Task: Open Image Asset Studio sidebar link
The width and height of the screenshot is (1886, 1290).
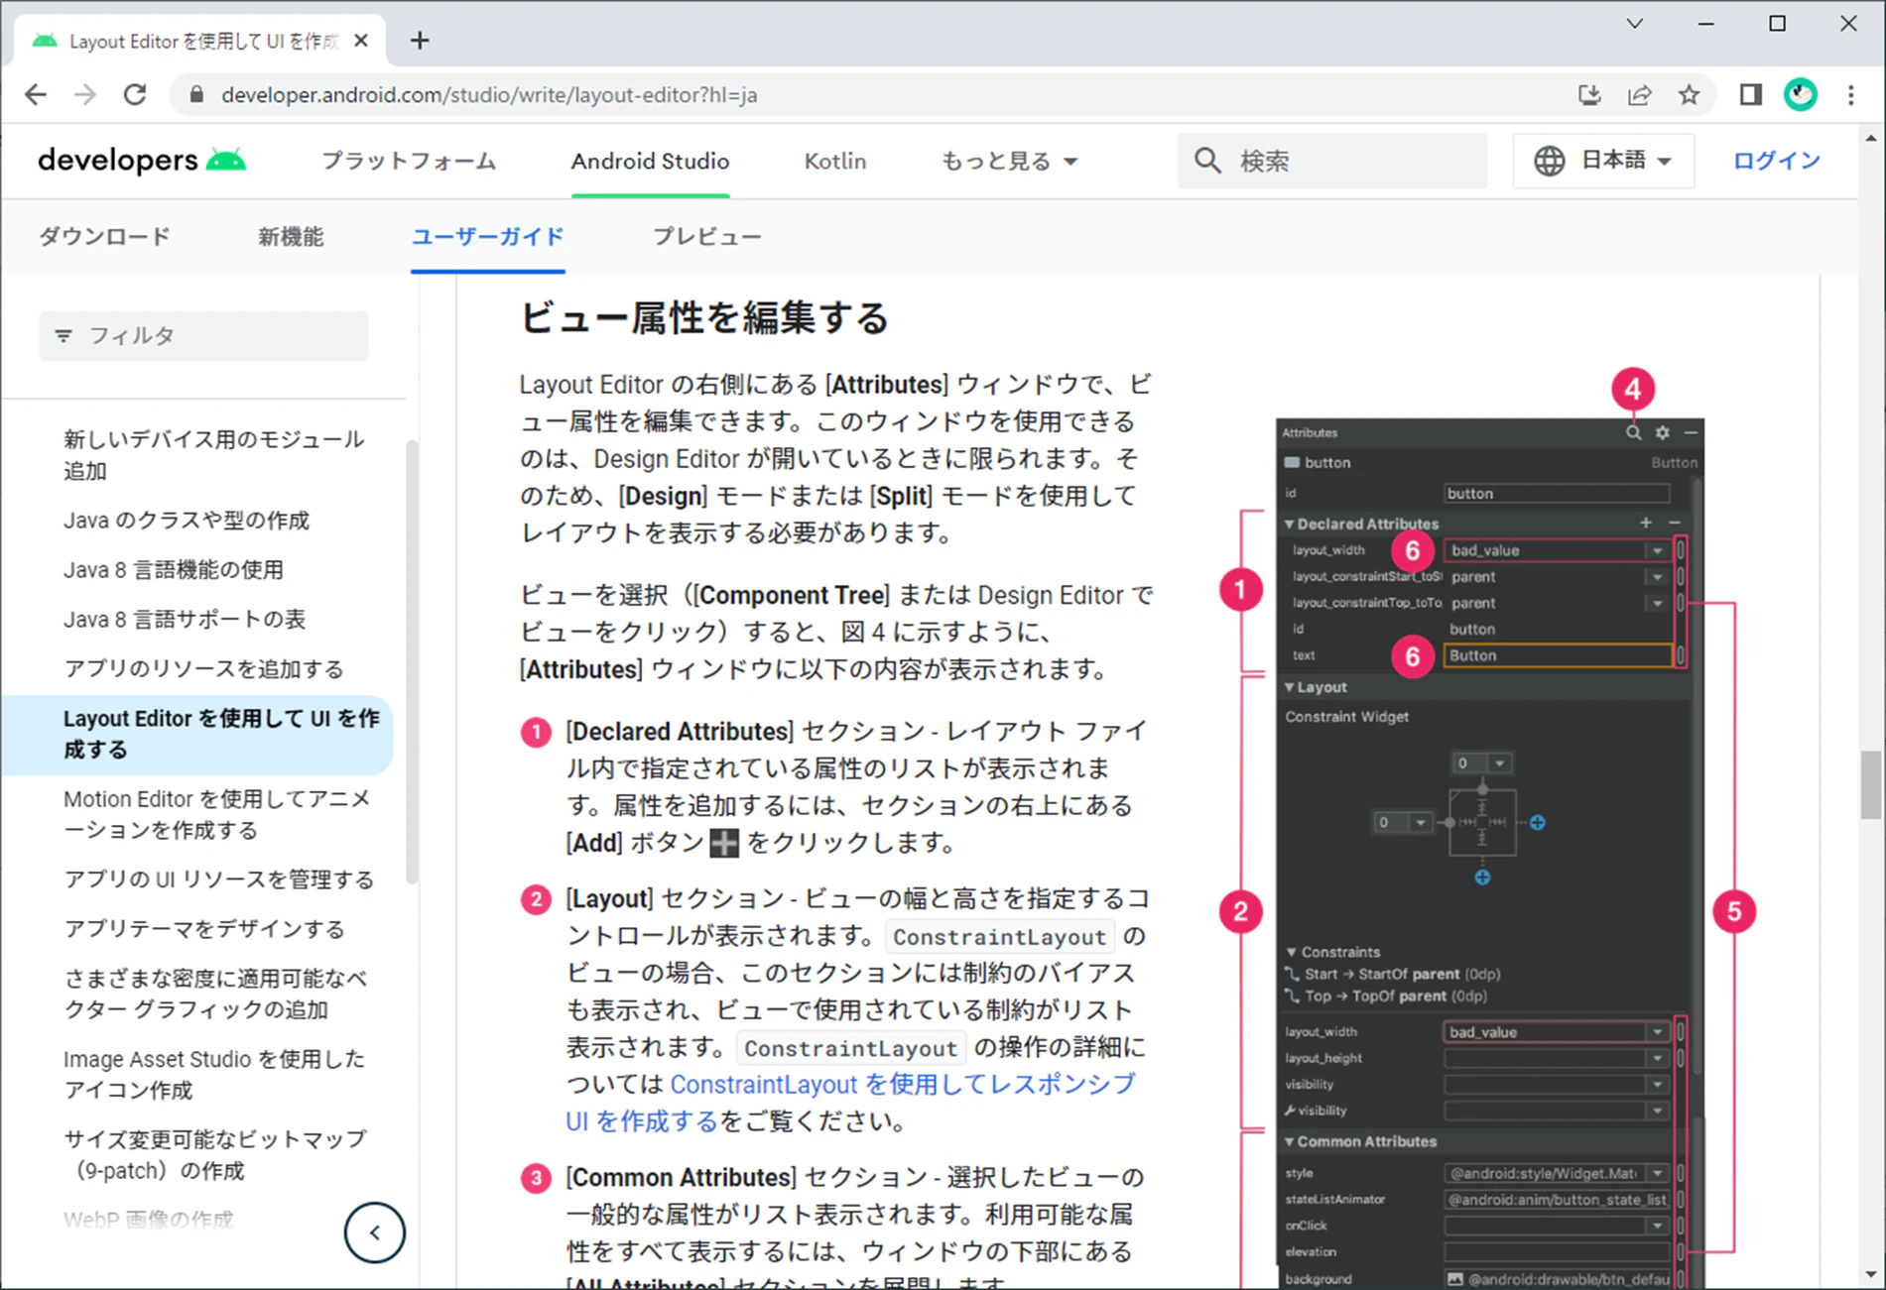Action: pyautogui.click(x=214, y=1075)
